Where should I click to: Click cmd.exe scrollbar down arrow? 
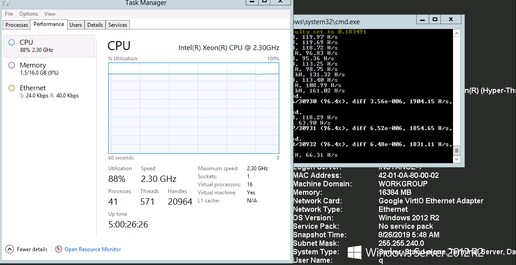[456, 159]
